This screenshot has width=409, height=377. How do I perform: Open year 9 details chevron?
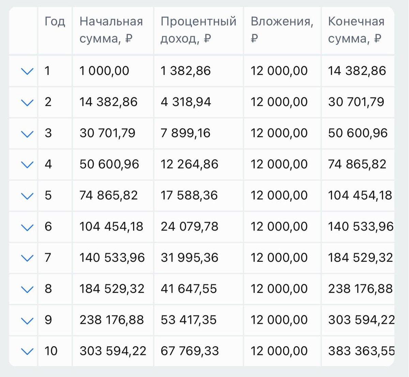(x=27, y=320)
